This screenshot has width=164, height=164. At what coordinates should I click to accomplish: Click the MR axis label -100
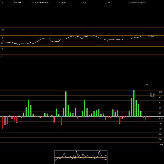tap(161, 145)
